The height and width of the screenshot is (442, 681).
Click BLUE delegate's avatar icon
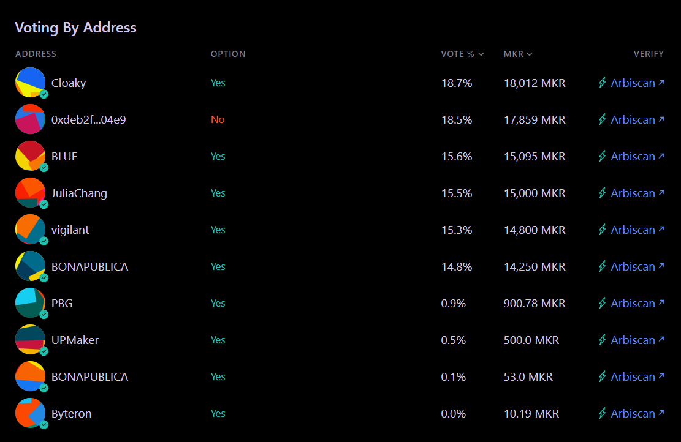pyautogui.click(x=30, y=156)
